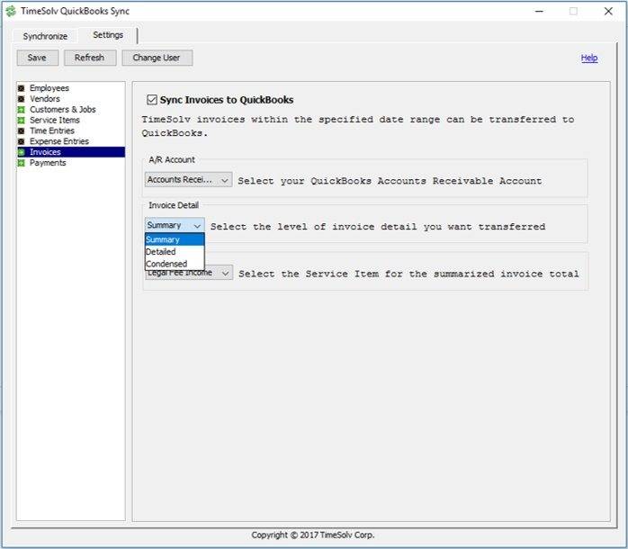Choose Detailed in the Invoice Detail list
The width and height of the screenshot is (628, 549).
tap(175, 252)
